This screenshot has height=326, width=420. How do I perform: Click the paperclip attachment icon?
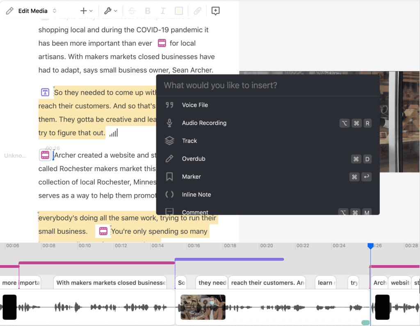(x=197, y=11)
